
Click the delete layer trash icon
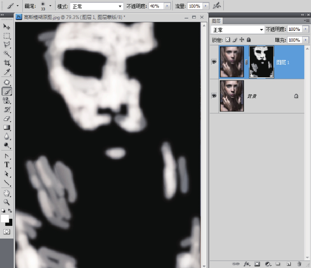(x=299, y=264)
